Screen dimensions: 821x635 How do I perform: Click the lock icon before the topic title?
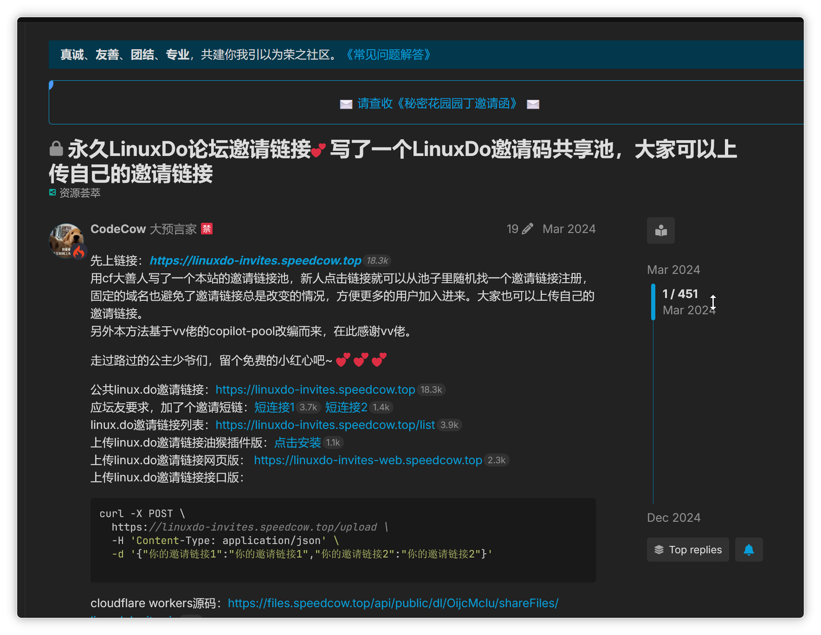55,148
